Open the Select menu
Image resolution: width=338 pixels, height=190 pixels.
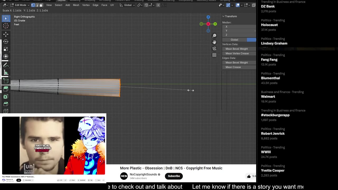click(59, 5)
